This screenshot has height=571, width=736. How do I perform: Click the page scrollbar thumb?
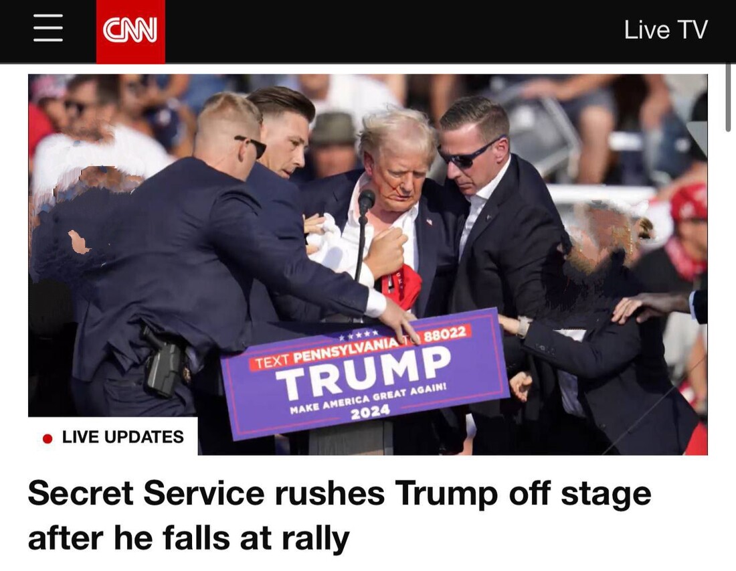click(x=728, y=97)
